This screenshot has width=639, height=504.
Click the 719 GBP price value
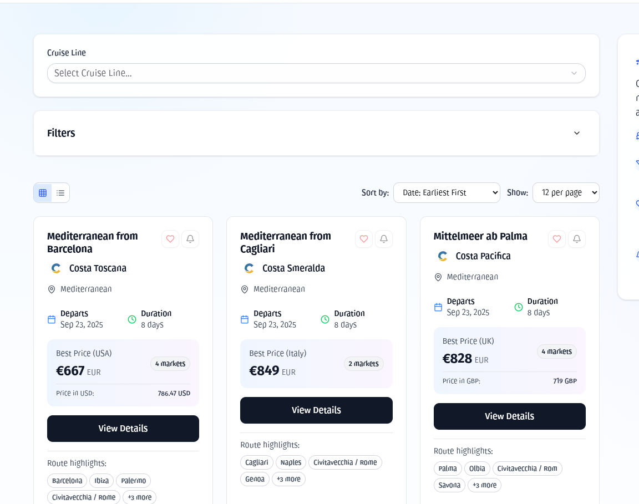[565, 381]
